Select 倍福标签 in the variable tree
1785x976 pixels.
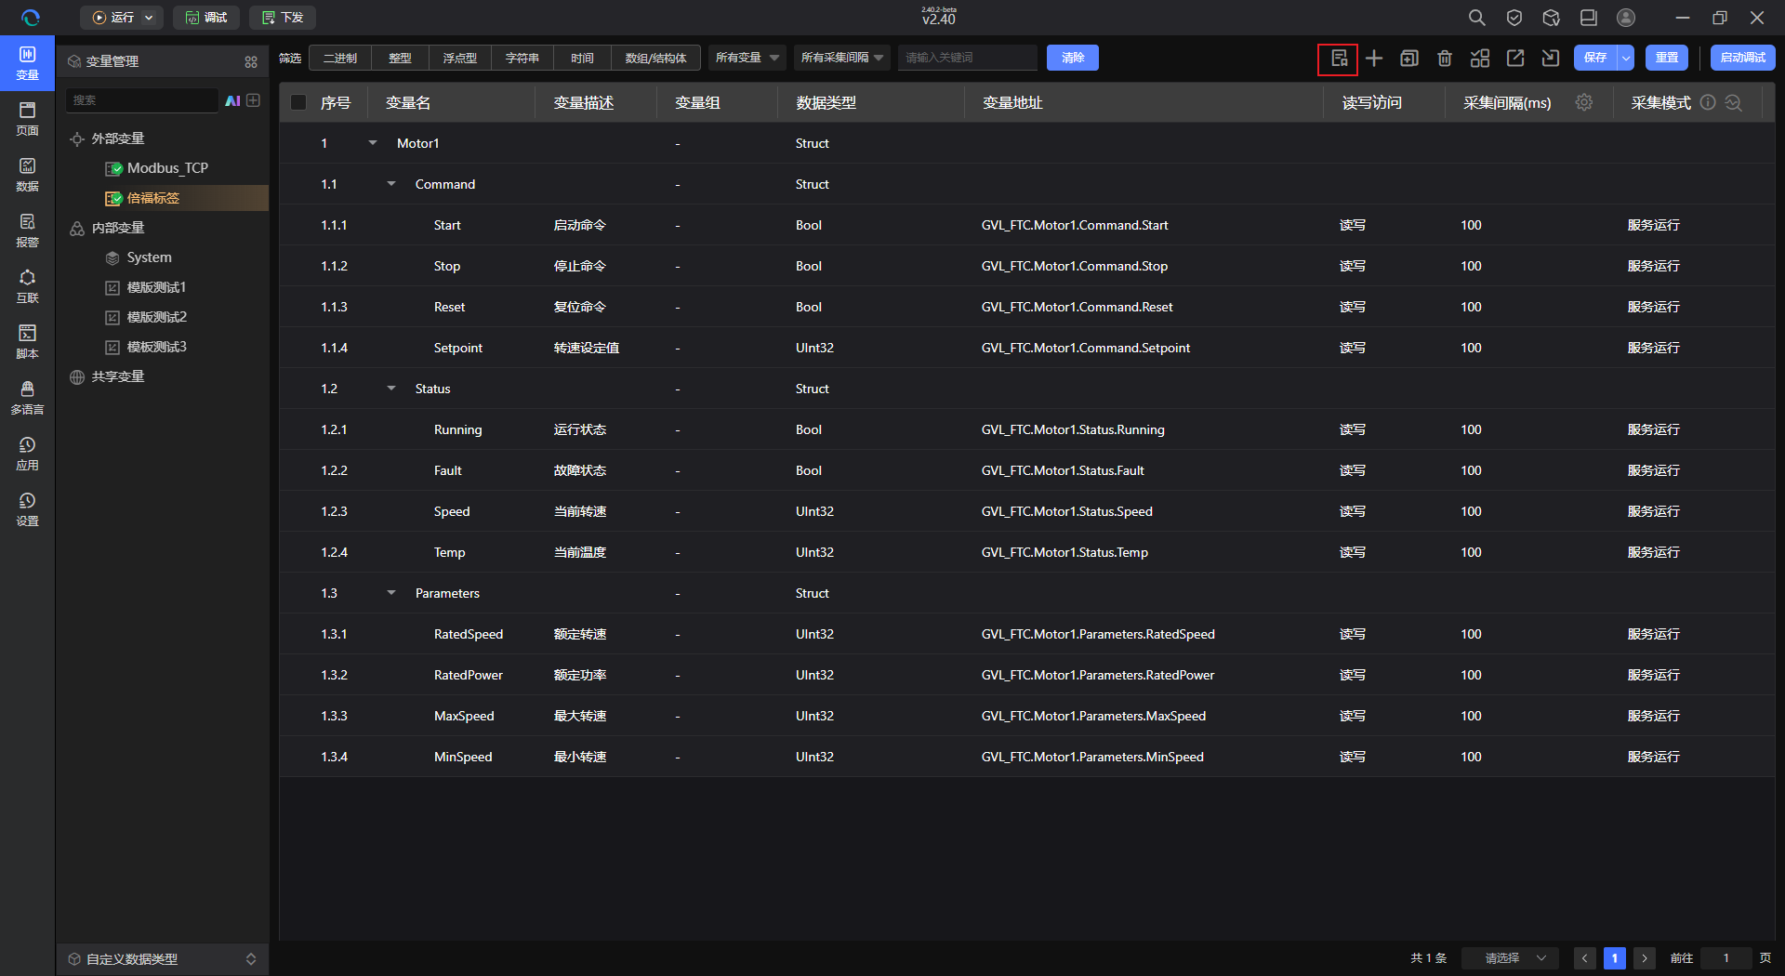click(153, 198)
